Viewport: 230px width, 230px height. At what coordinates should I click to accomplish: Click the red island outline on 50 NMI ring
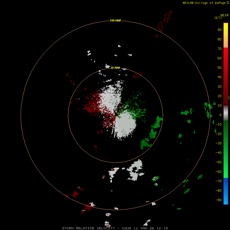click(x=137, y=75)
